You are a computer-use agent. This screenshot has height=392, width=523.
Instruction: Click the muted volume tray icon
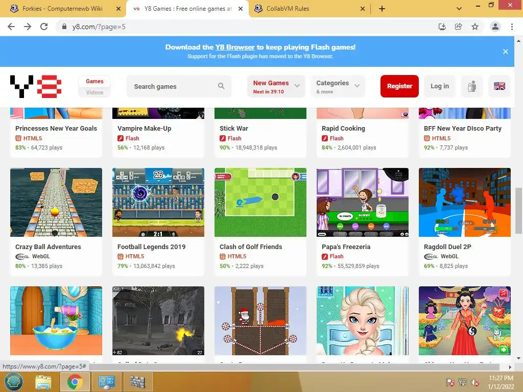click(475, 382)
